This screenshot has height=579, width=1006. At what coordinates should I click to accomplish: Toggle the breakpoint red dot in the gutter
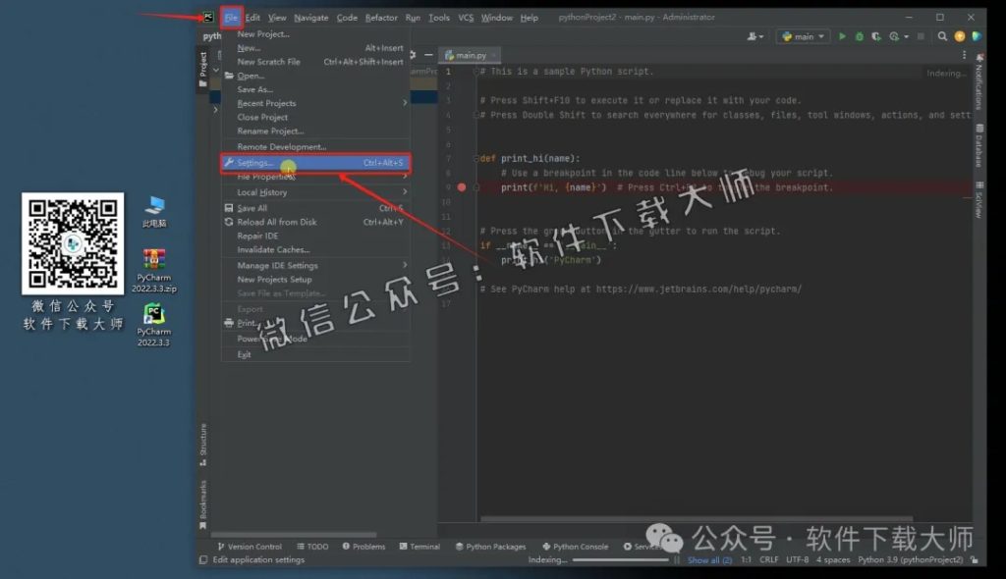(462, 186)
